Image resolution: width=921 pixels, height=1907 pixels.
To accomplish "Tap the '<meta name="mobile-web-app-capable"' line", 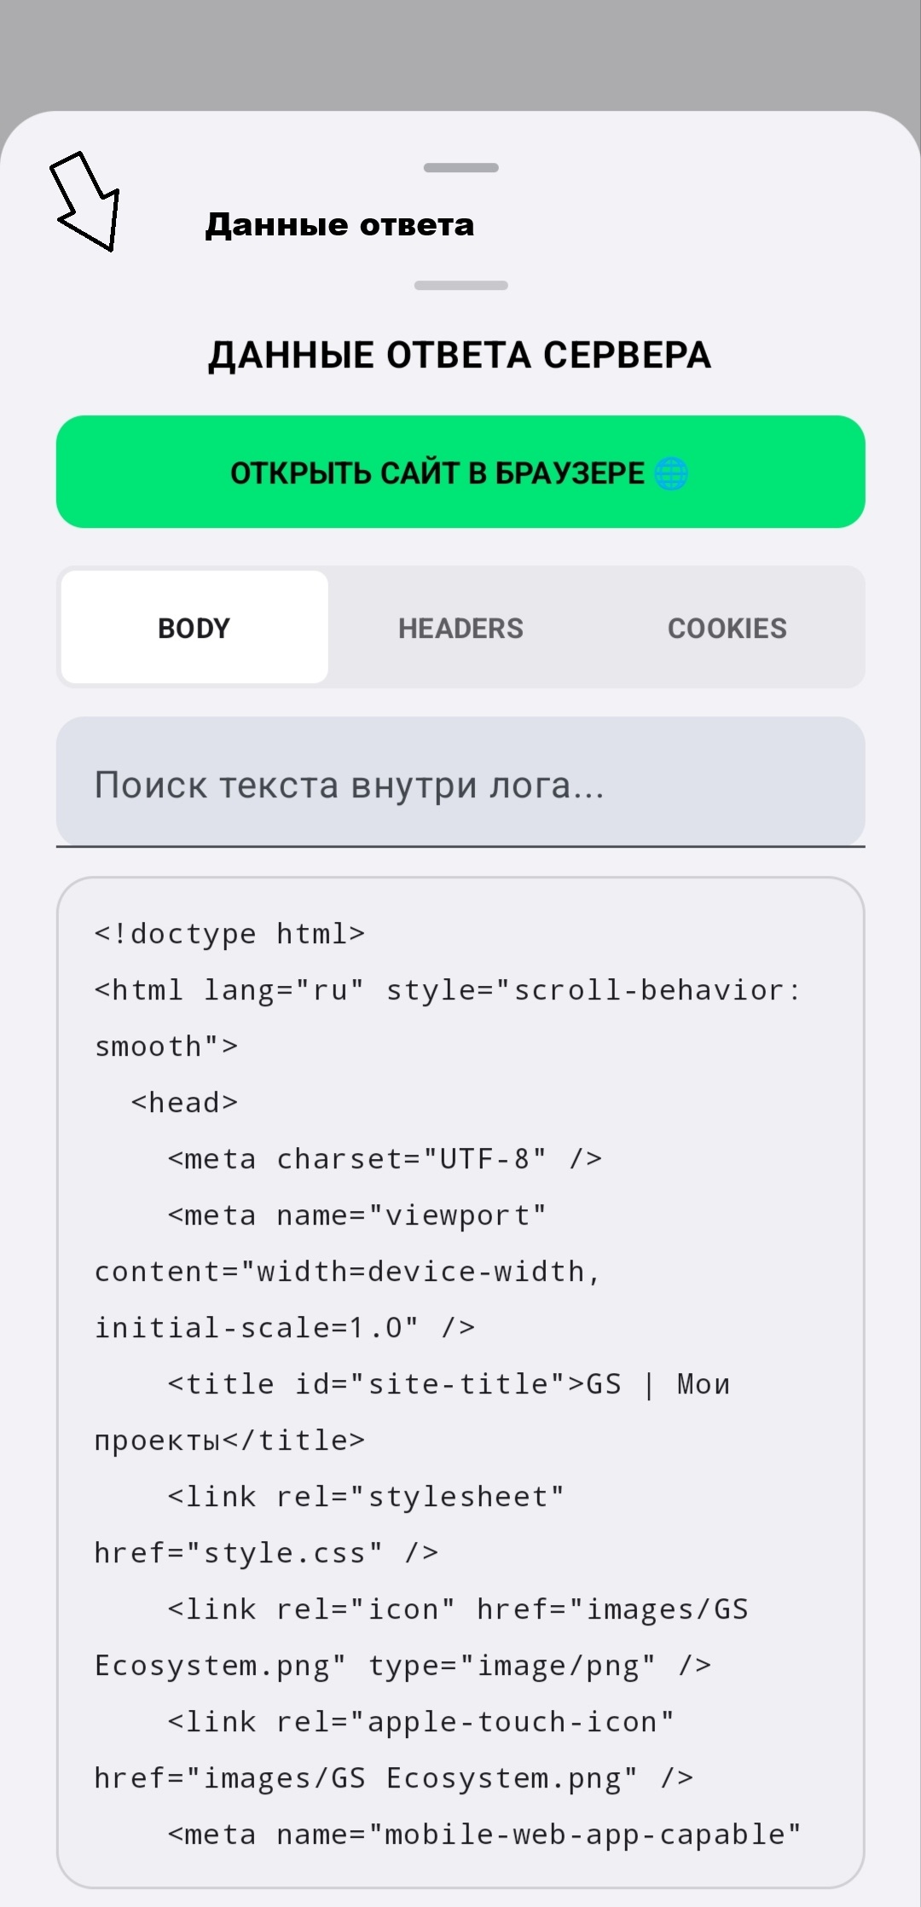I will [484, 1835].
